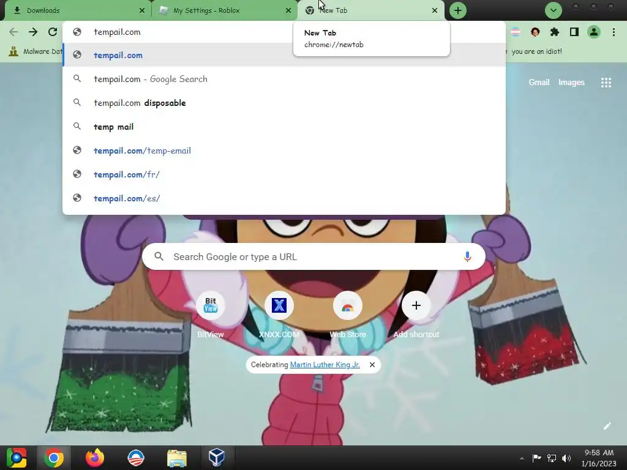Go back with the back arrow
The width and height of the screenshot is (627, 470).
click(13, 32)
